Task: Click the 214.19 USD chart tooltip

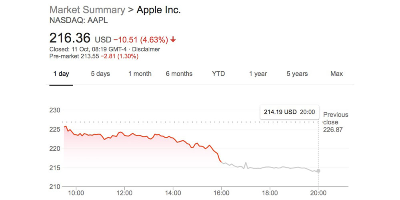Action: (x=289, y=112)
